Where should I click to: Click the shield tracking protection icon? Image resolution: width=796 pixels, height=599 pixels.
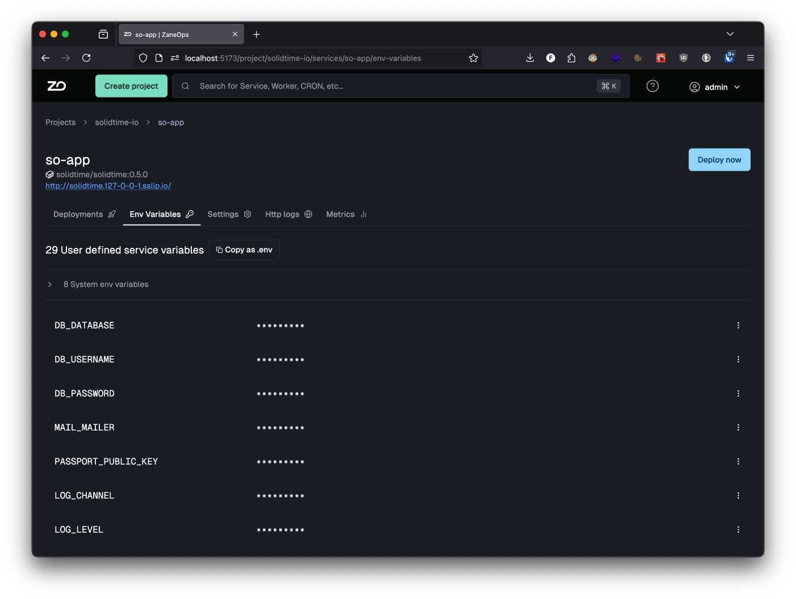pos(143,58)
